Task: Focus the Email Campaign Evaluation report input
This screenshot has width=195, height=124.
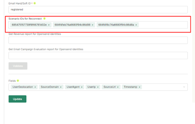Action: pos(98,55)
